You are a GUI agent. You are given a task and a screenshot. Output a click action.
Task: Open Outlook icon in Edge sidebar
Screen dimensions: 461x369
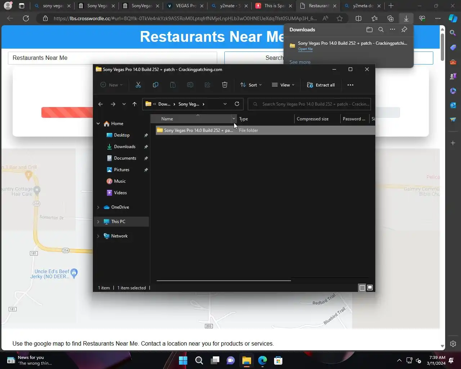453,105
